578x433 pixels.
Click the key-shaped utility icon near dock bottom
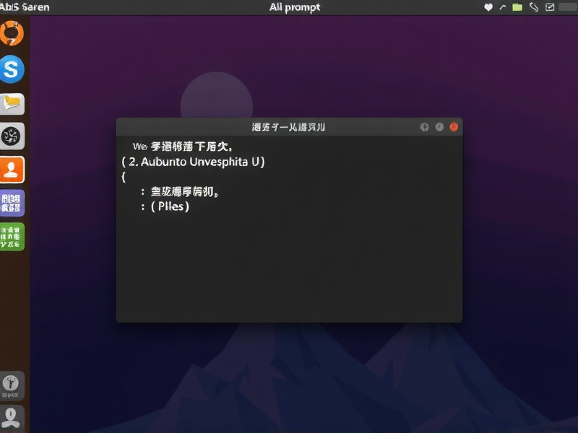pos(12,385)
